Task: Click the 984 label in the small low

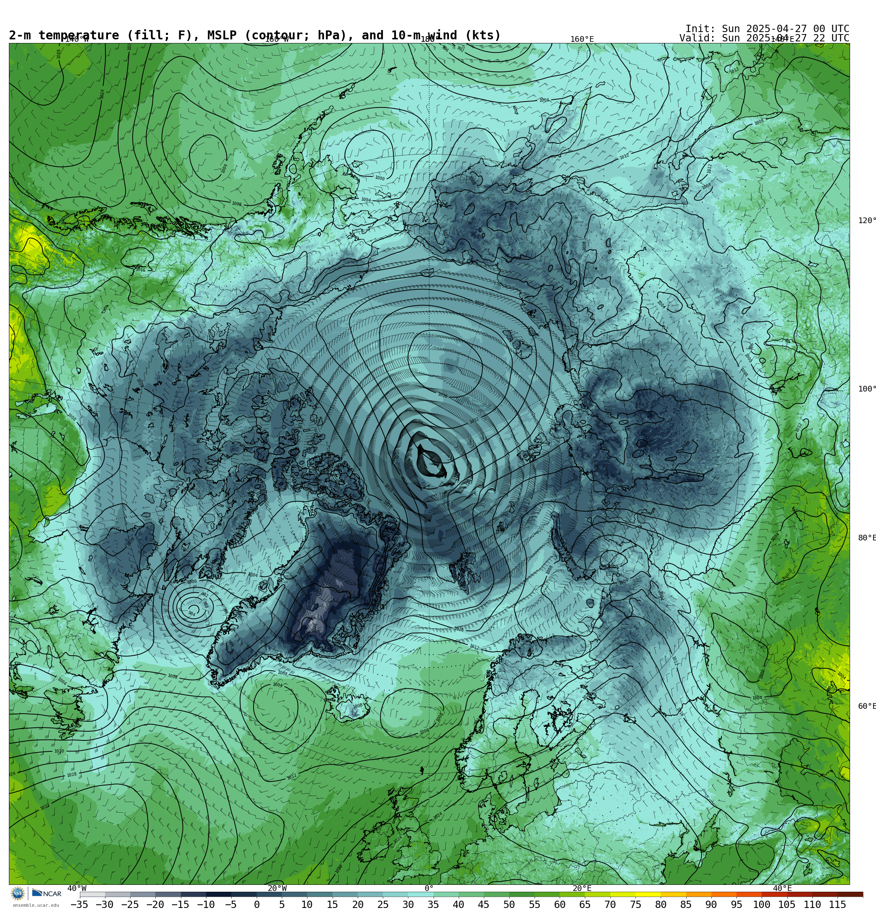Action: tap(191, 613)
